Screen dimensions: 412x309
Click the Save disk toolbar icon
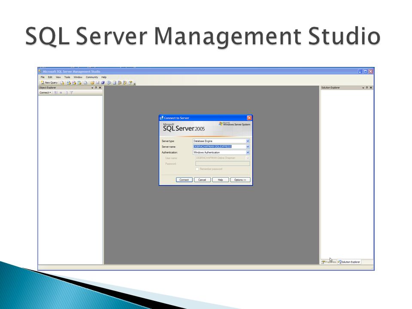97,82
